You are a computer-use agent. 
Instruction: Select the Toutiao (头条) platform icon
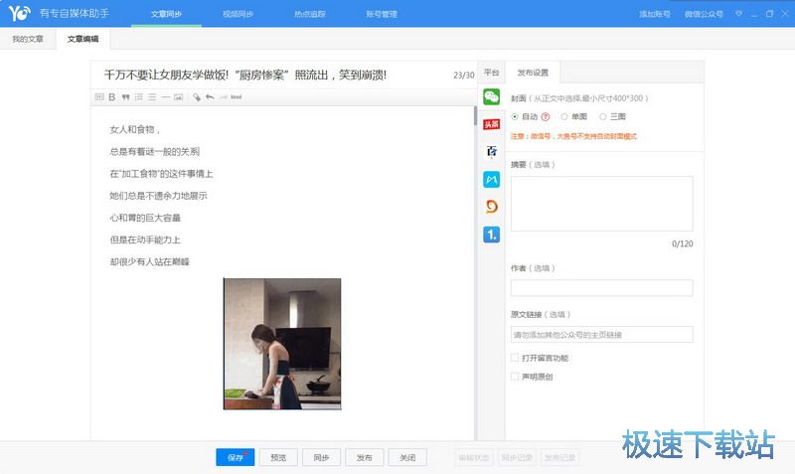coord(491,124)
